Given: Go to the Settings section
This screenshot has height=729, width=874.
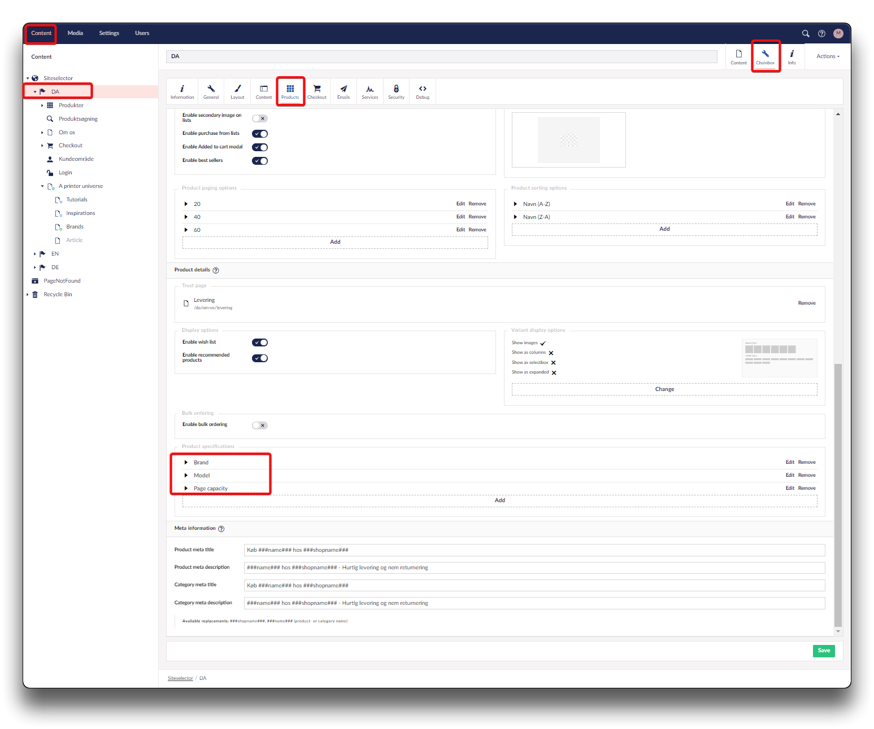Looking at the screenshot, I should click(x=109, y=33).
